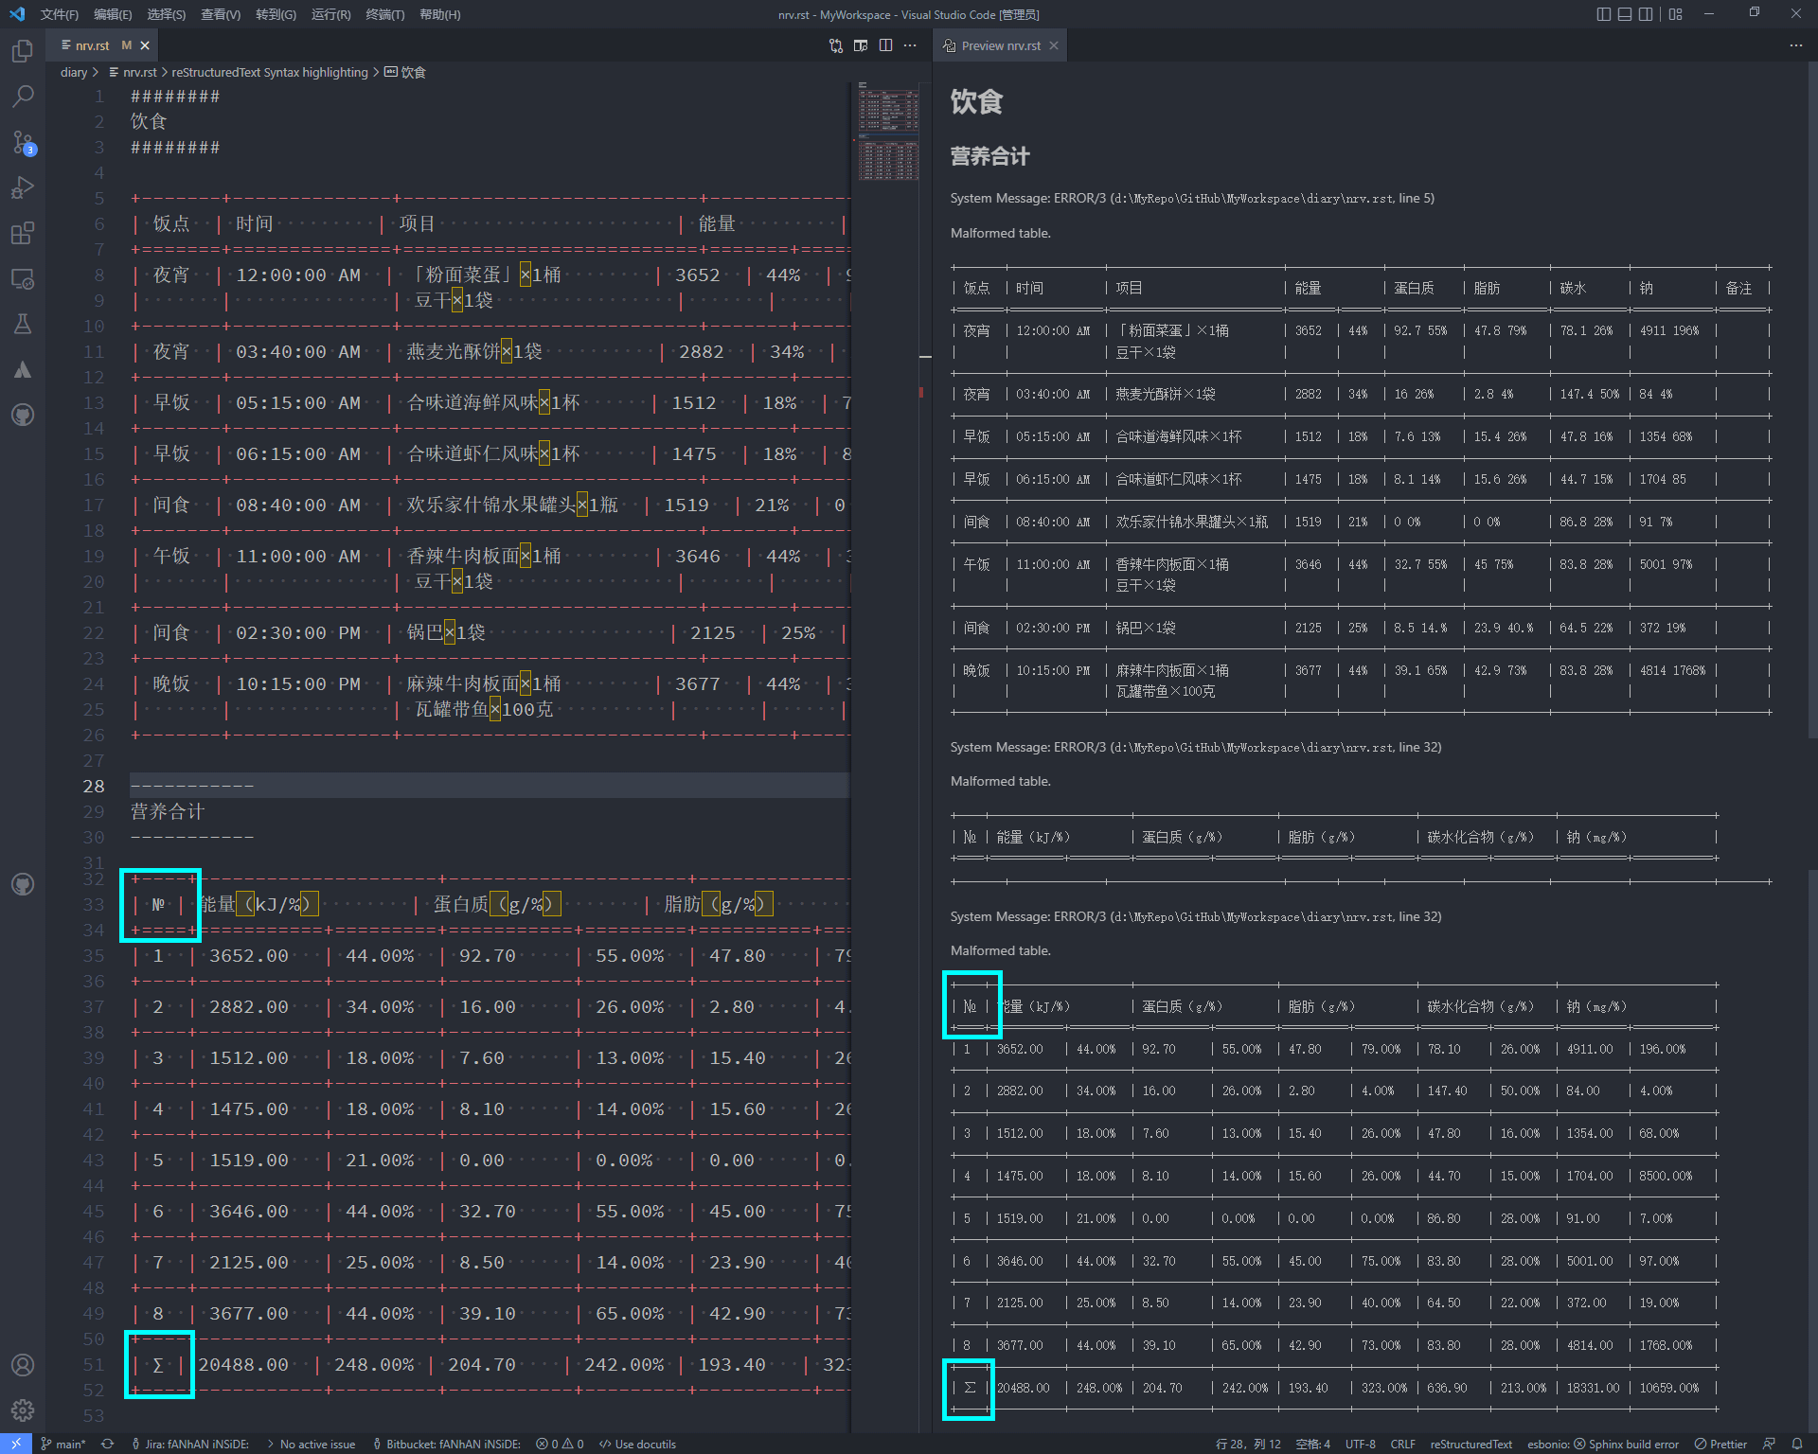Open the 转到(G) menu
The width and height of the screenshot is (1818, 1454).
pyautogui.click(x=276, y=14)
